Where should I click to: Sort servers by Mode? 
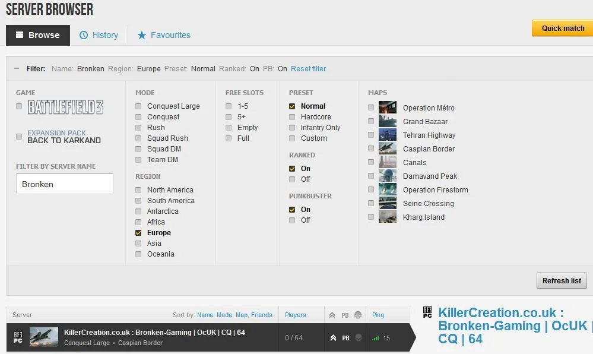pos(224,315)
